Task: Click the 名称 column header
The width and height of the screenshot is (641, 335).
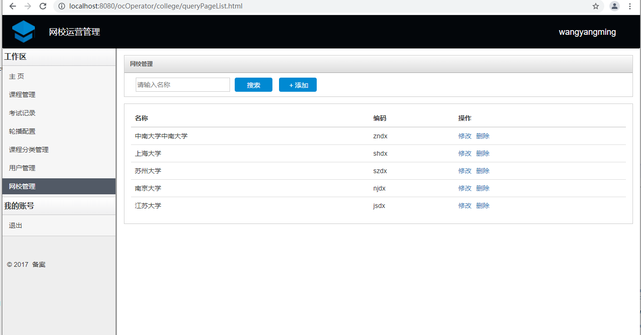Action: (x=141, y=118)
